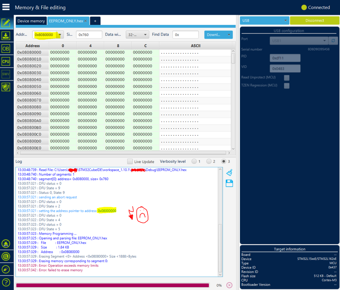The width and height of the screenshot is (340, 290).
Task: Toggle Read Unprotect (MCU) checkbox
Action: tap(287, 78)
